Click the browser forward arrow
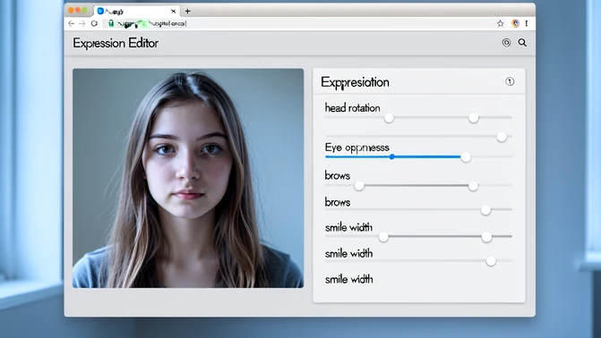The width and height of the screenshot is (601, 338). coord(82,24)
